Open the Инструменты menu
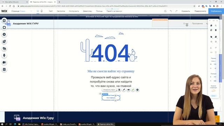 [x=74, y=11]
